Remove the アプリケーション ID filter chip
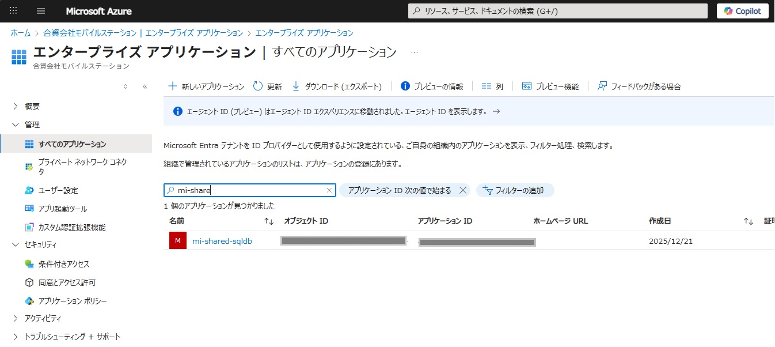Image resolution: width=775 pixels, height=347 pixels. [x=463, y=190]
